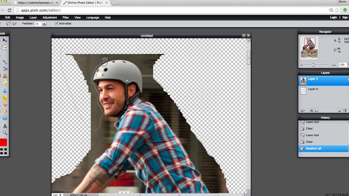This screenshot has width=349, height=196.
Task: Pick the Brush tool from the tools panel
Action: tap(5, 62)
